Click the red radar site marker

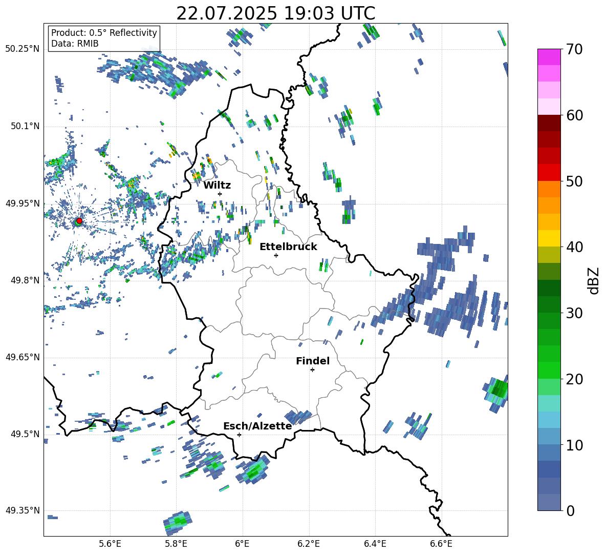coord(79,221)
